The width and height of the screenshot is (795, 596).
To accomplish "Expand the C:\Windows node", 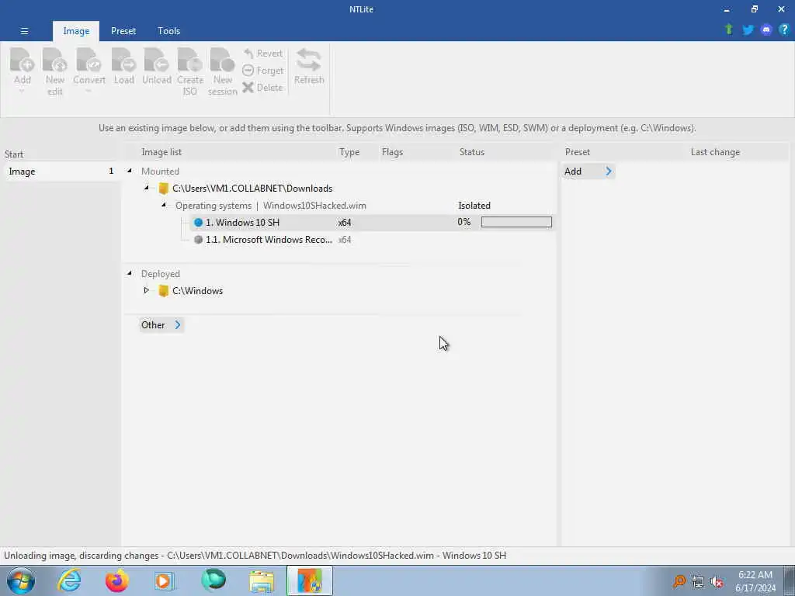I will [147, 290].
